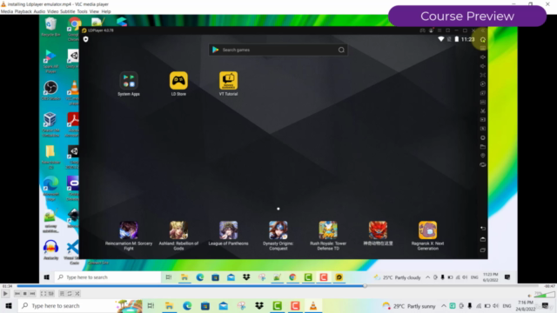Open the Tools menu in VLC
The height and width of the screenshot is (313, 557).
(82, 11)
